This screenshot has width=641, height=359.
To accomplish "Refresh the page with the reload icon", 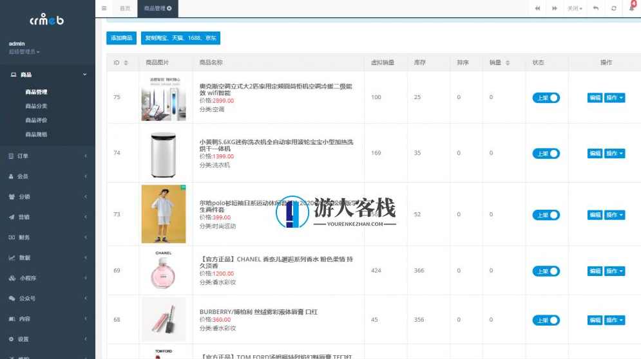I will coord(613,8).
